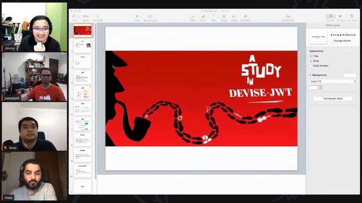Select slide 3 thumbnail in navigator
Viewport: 362px width, 203px height.
tap(83, 61)
